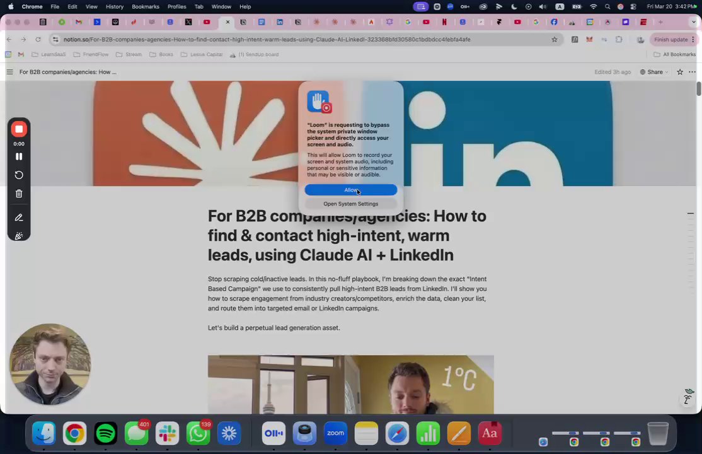Close the active tab with the X
This screenshot has height=454, width=702.
pyautogui.click(x=227, y=22)
